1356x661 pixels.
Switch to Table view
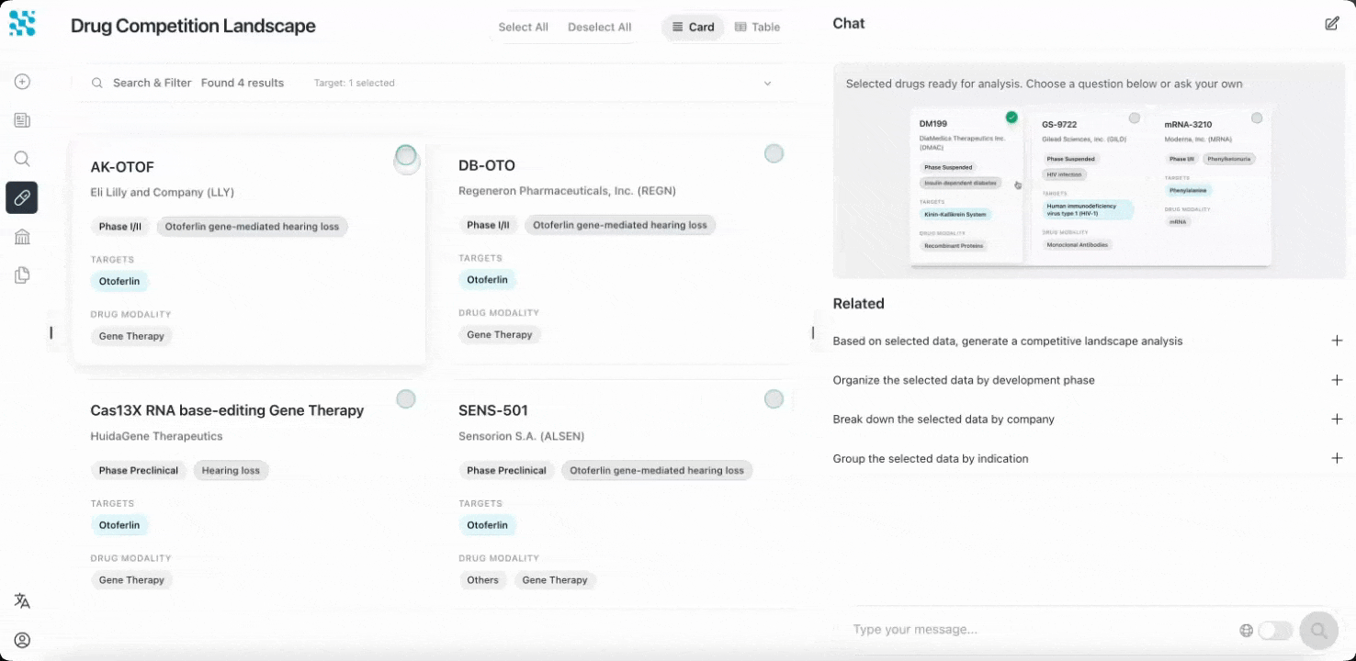[x=757, y=28]
